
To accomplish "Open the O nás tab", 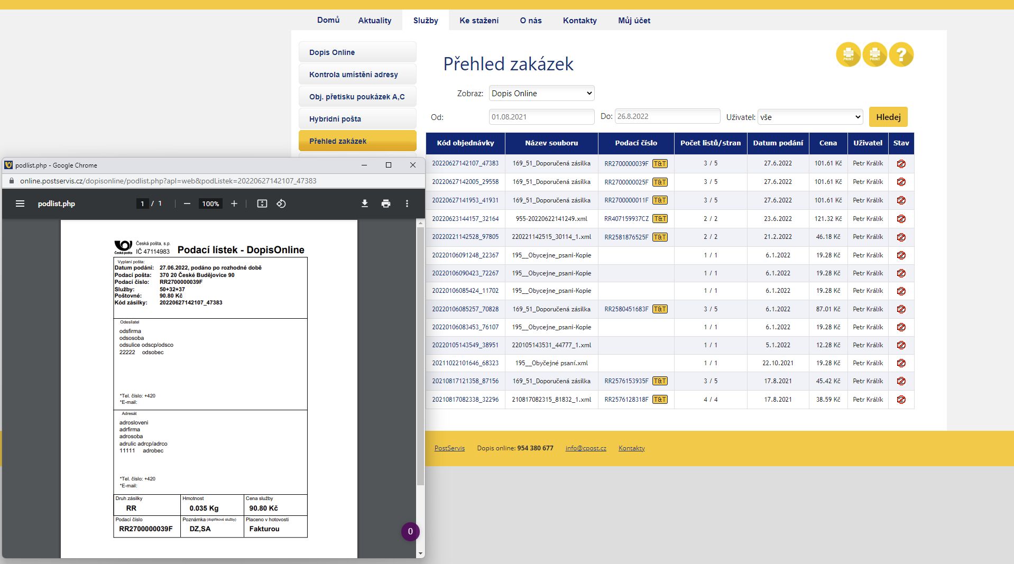I will (x=531, y=20).
